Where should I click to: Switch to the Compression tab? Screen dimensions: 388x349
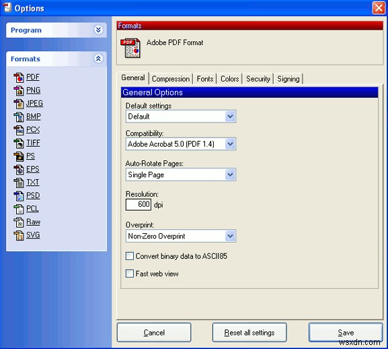click(171, 79)
